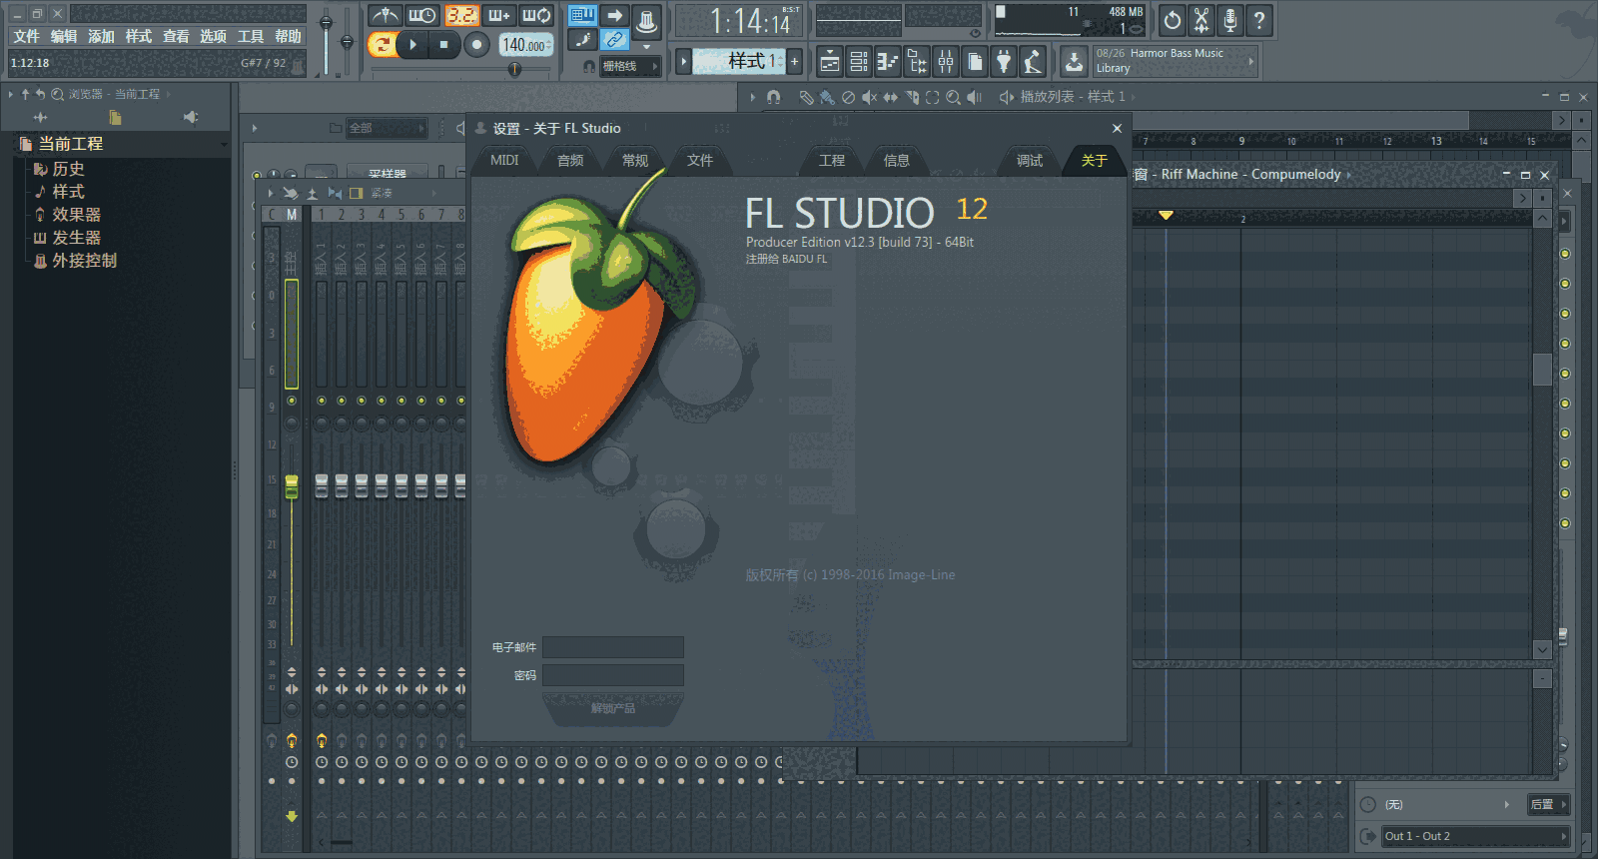Screen dimensions: 1598x859
Task: Switch to the 文件 settings tab
Action: pyautogui.click(x=700, y=160)
